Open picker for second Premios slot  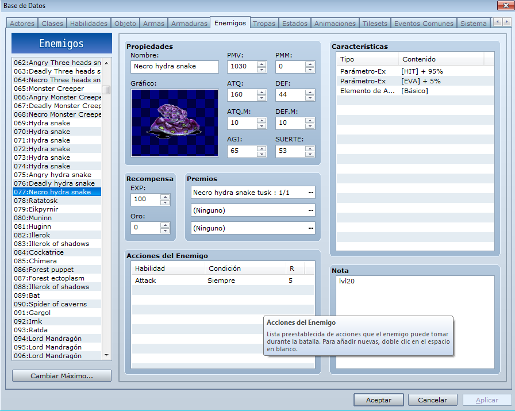coord(311,210)
